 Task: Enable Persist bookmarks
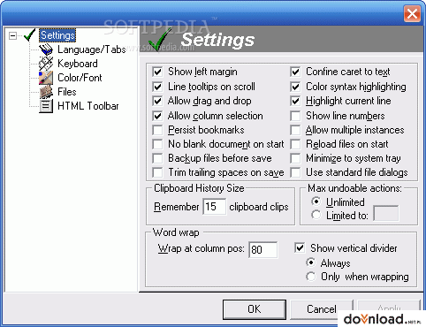tap(157, 130)
